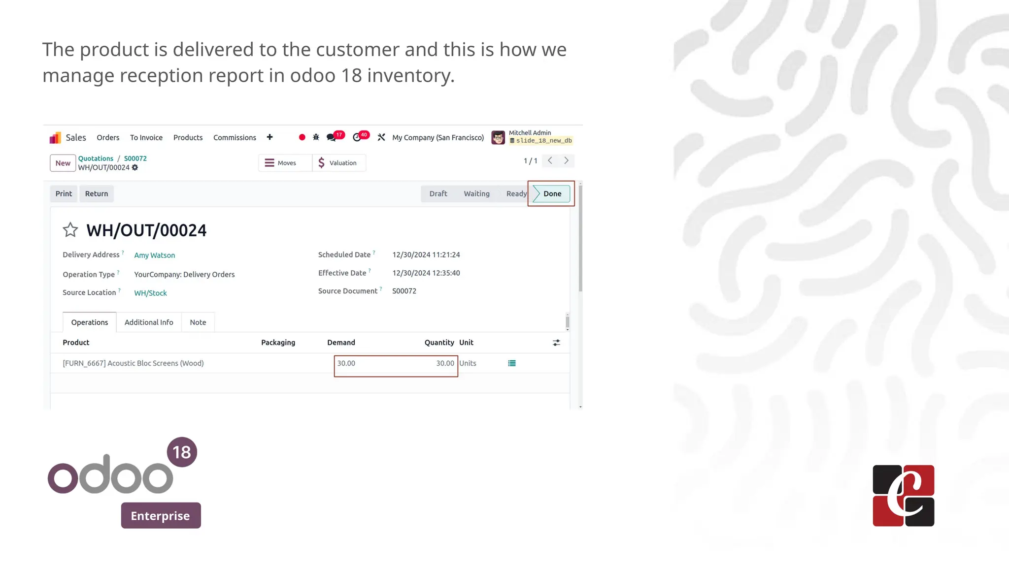Click the Print button
The width and height of the screenshot is (1009, 567).
(x=64, y=194)
